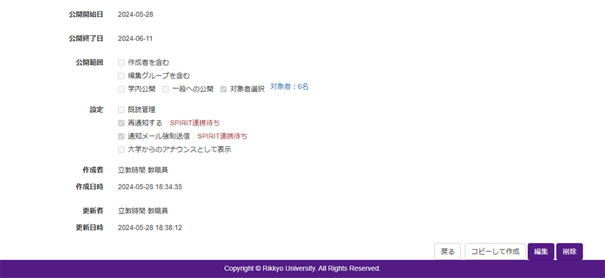Click the 公開終了日 date 2024-06-11
Image resolution: width=605 pixels, height=278 pixels.
coord(136,38)
